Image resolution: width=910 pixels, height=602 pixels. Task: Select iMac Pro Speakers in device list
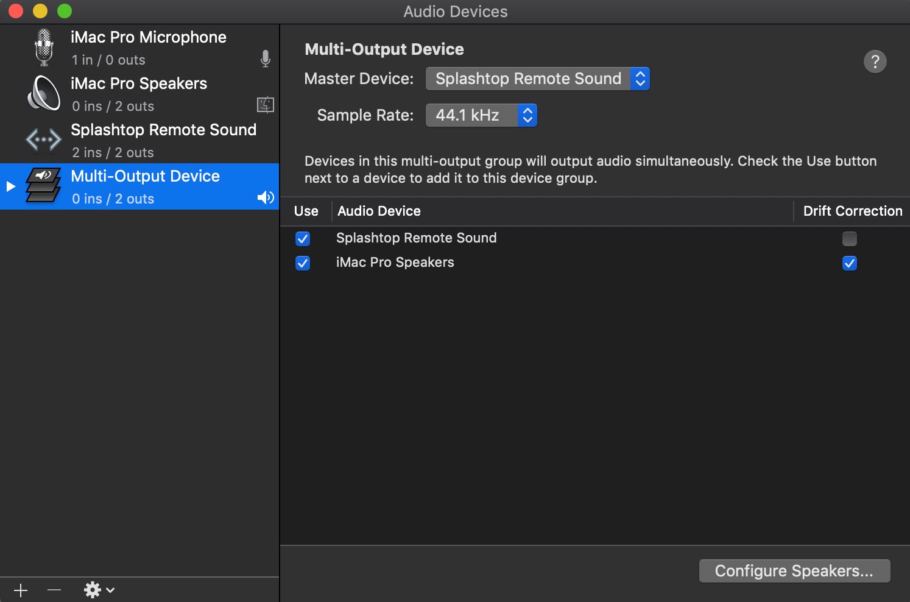point(139,94)
